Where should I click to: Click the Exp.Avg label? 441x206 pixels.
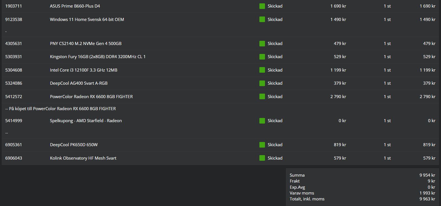point(297,187)
